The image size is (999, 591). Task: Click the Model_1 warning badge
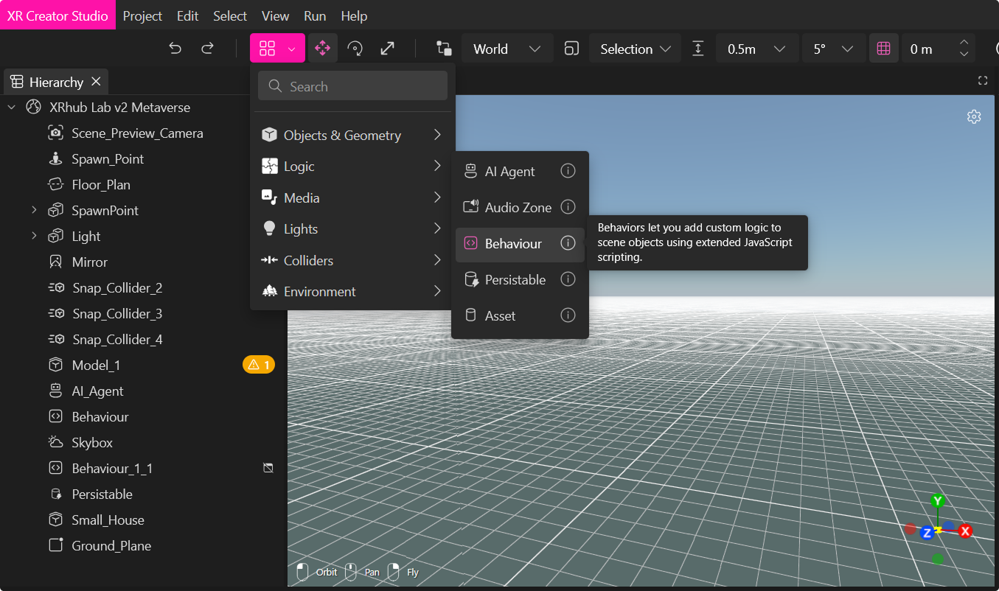pyautogui.click(x=259, y=365)
